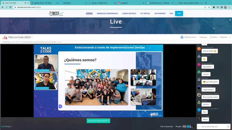Click Monica Anahi's chat avatar
The height and width of the screenshot is (130, 232).
(199, 64)
